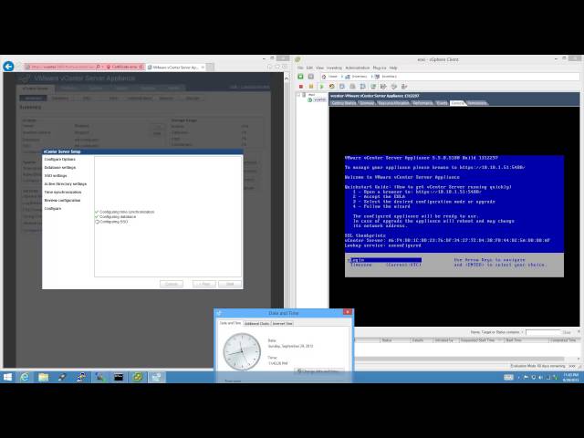Open the IE address bar dropdown arrow
584x438 pixels.
(x=102, y=67)
